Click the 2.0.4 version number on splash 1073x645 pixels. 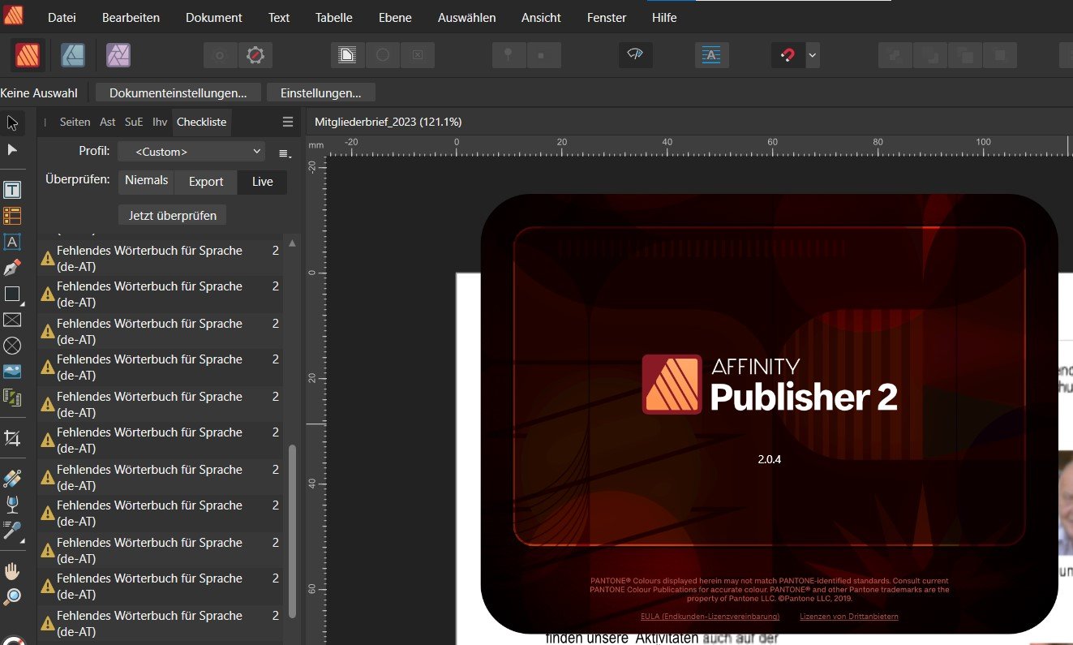pyautogui.click(x=769, y=459)
